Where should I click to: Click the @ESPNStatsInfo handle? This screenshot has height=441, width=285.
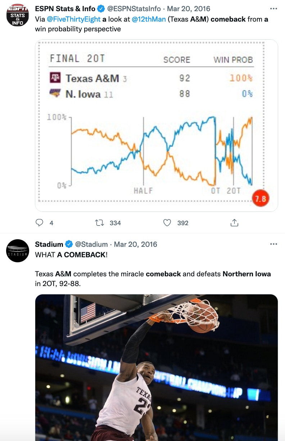134,9
